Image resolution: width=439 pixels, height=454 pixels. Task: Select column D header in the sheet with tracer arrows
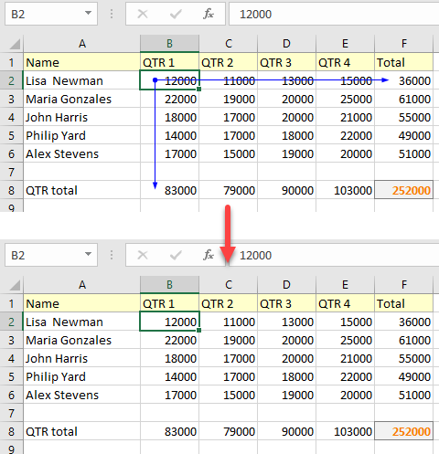[286, 44]
